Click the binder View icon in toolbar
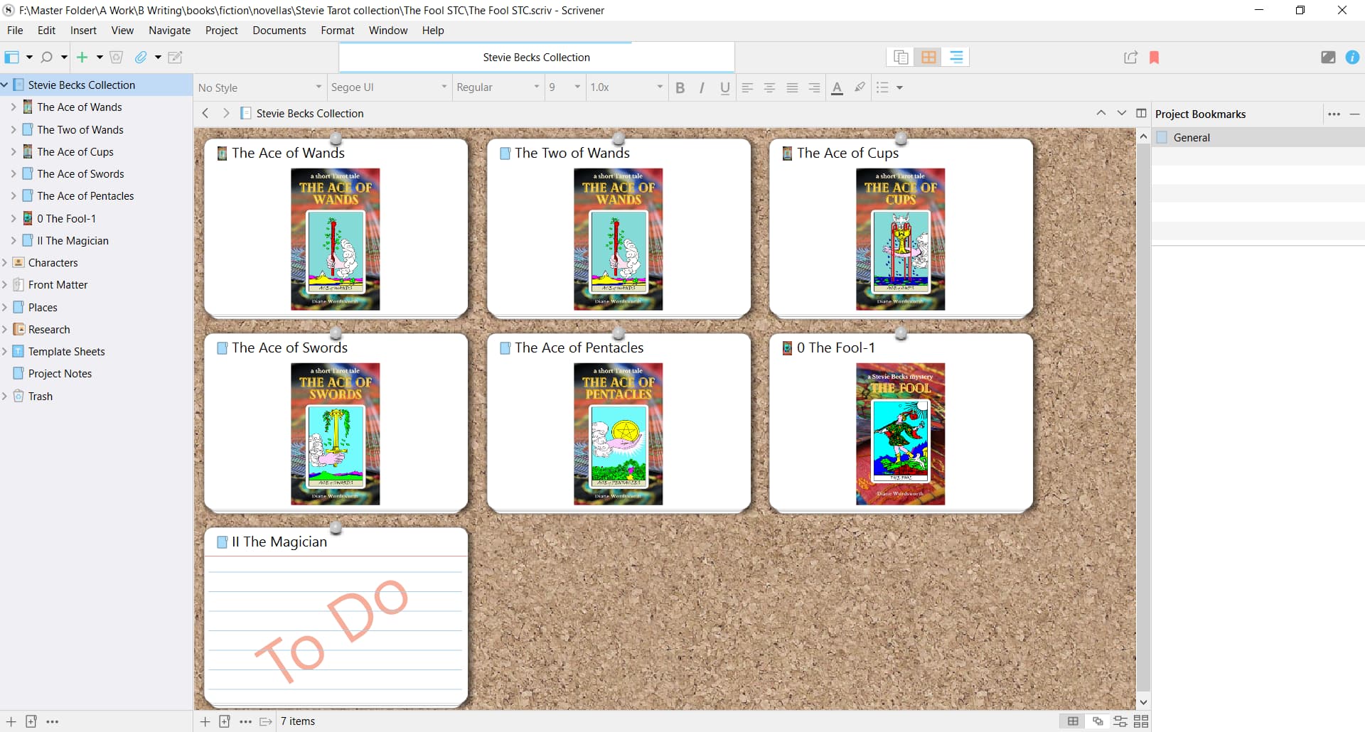 click(x=12, y=58)
